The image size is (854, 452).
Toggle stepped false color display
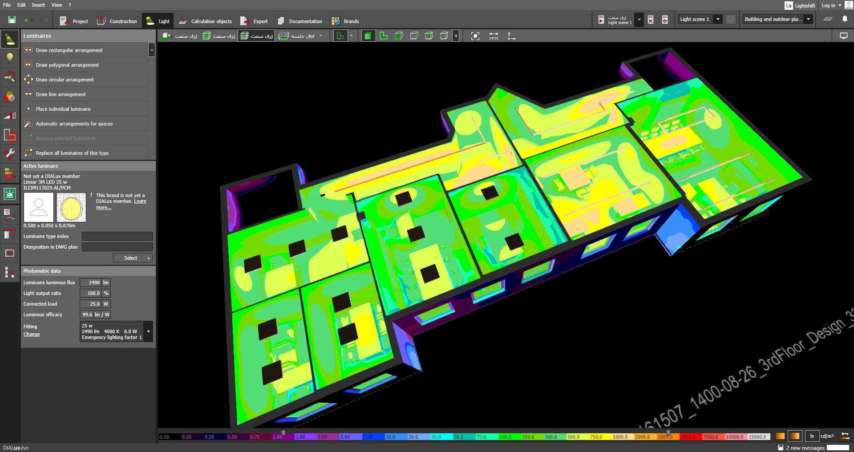pyautogui.click(x=794, y=436)
